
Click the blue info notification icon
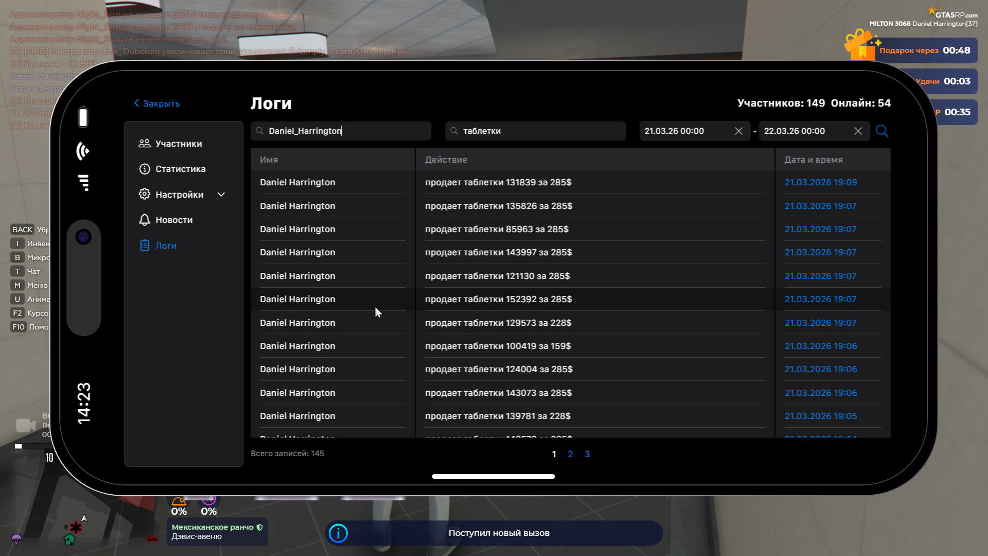coord(338,533)
